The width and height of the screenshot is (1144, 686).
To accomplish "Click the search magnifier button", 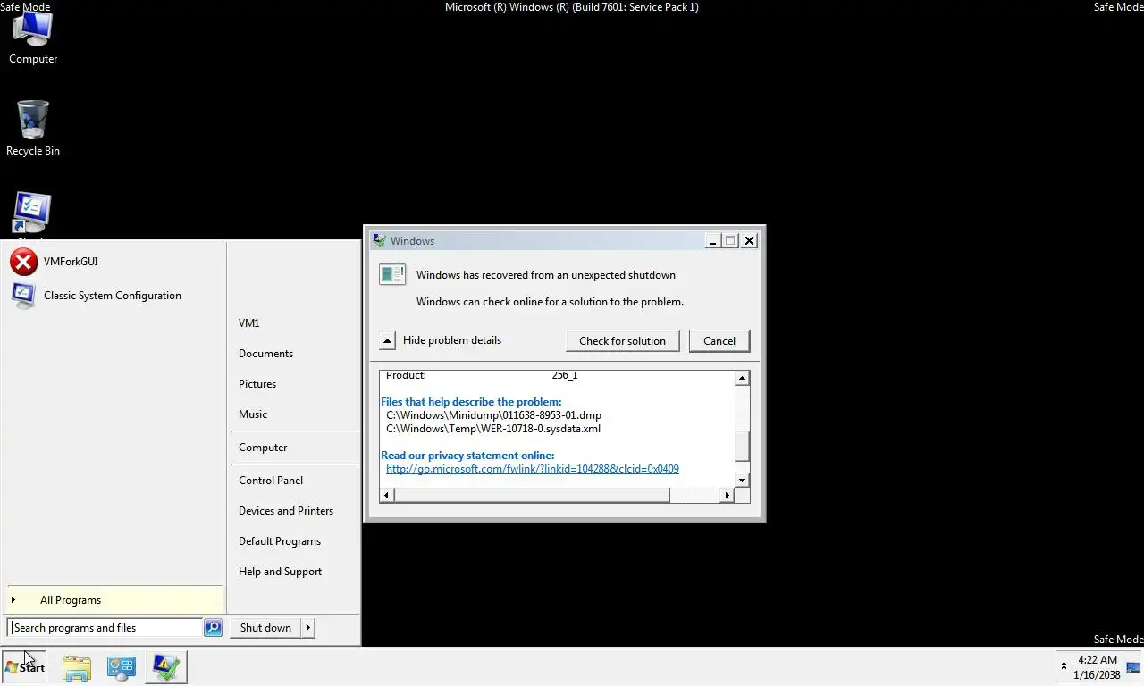I will (x=213, y=628).
